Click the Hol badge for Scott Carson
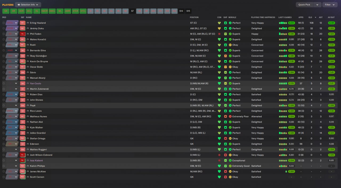The image size is (341, 188). click(22, 177)
